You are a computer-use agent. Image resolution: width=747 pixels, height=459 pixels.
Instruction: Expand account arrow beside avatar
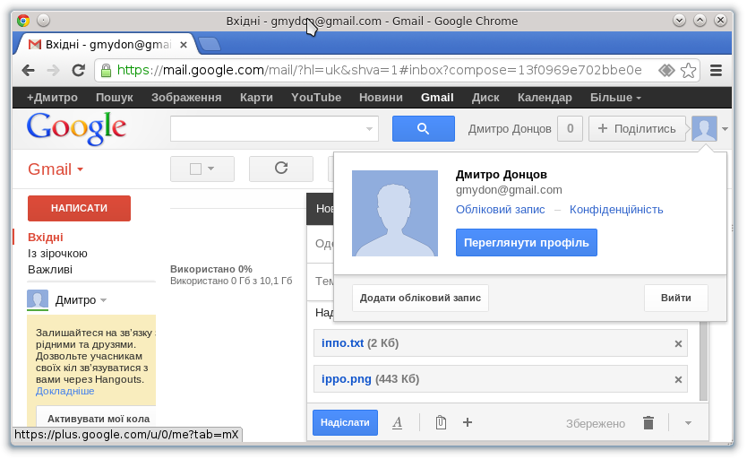pyautogui.click(x=725, y=129)
